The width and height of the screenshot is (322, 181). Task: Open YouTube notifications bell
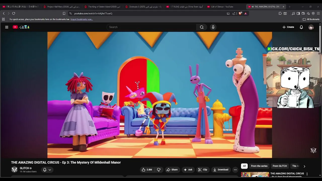click(x=301, y=27)
